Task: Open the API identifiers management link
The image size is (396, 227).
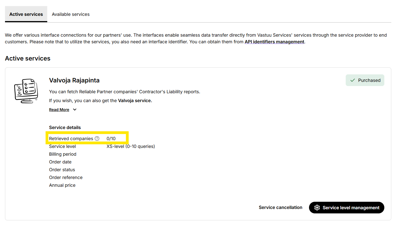Action: click(x=274, y=42)
